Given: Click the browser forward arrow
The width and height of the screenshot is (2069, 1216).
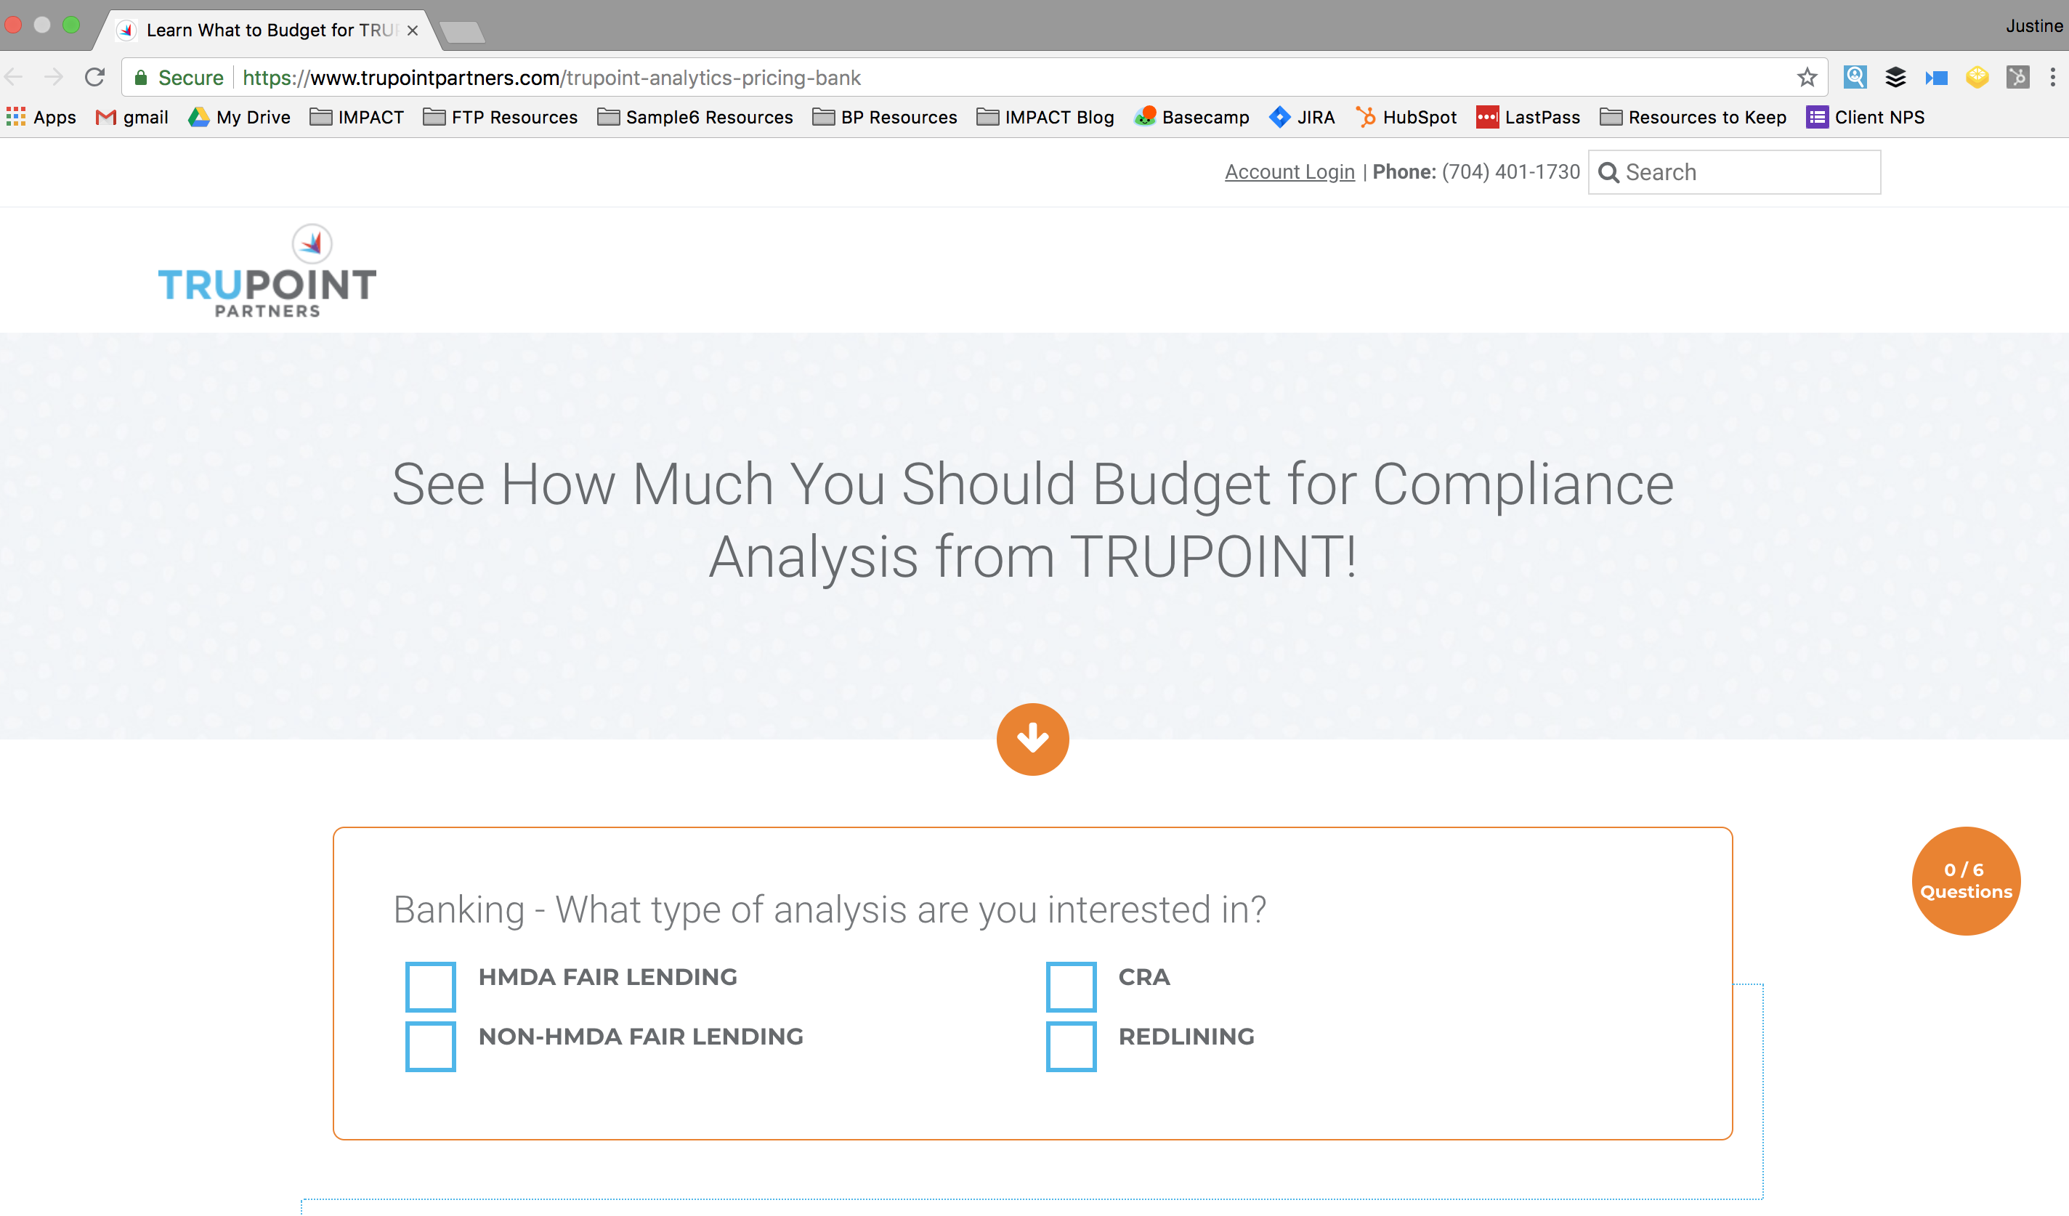Looking at the screenshot, I should click(53, 77).
